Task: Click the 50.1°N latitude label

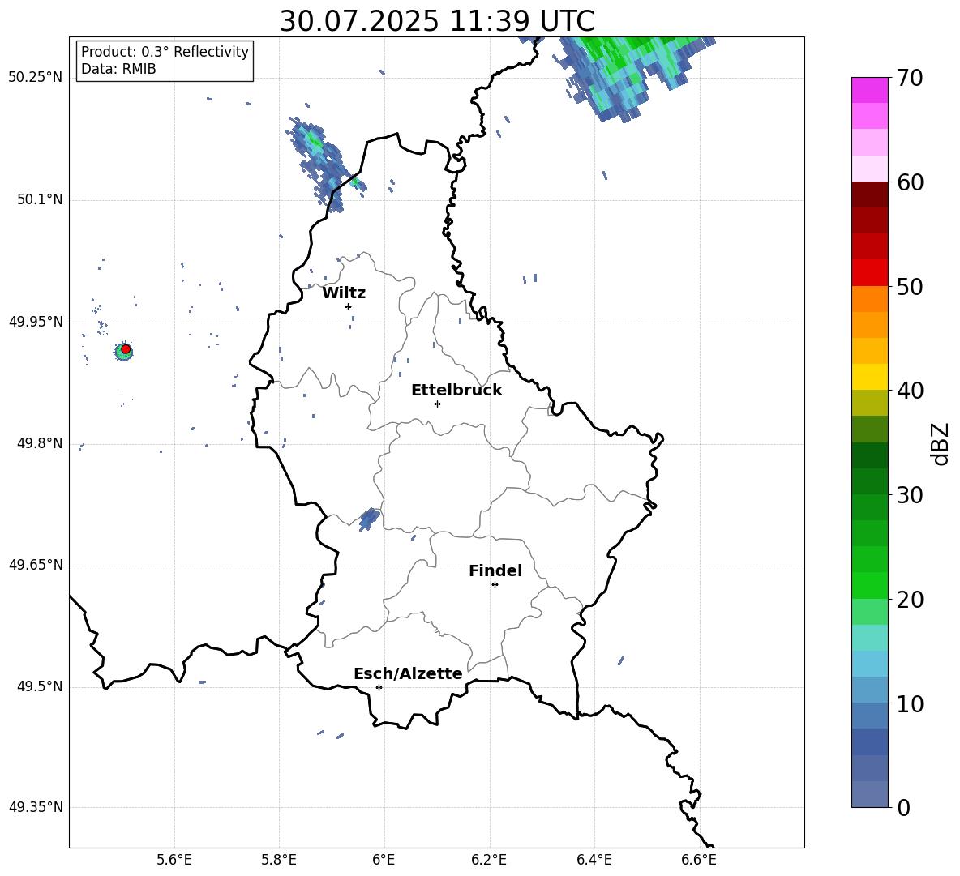Action: click(40, 199)
